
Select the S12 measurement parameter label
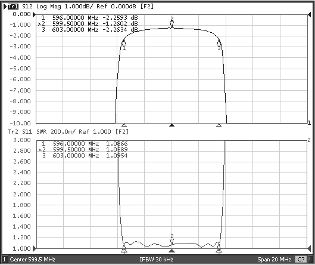click(27, 7)
